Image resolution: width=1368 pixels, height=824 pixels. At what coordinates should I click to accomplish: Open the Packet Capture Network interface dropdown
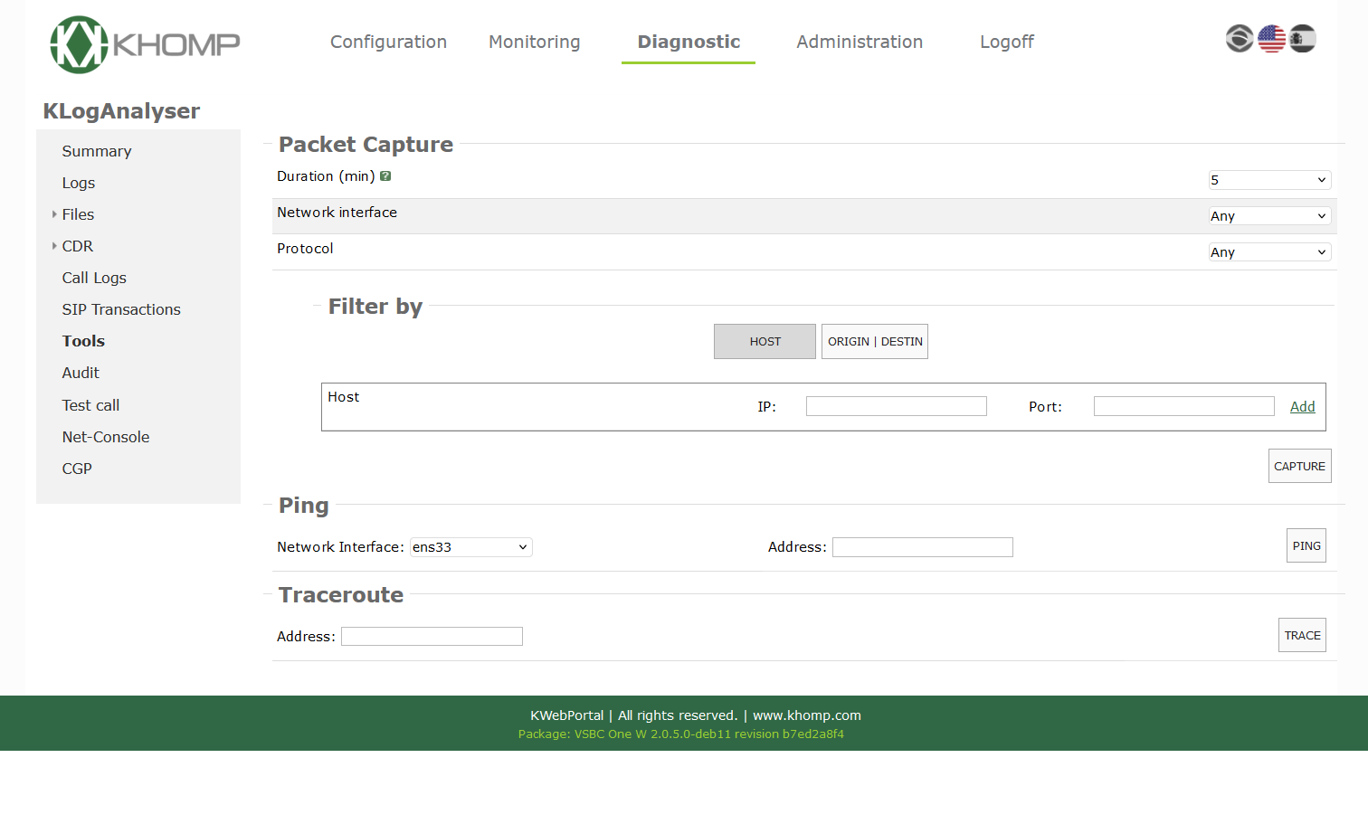pos(1268,216)
